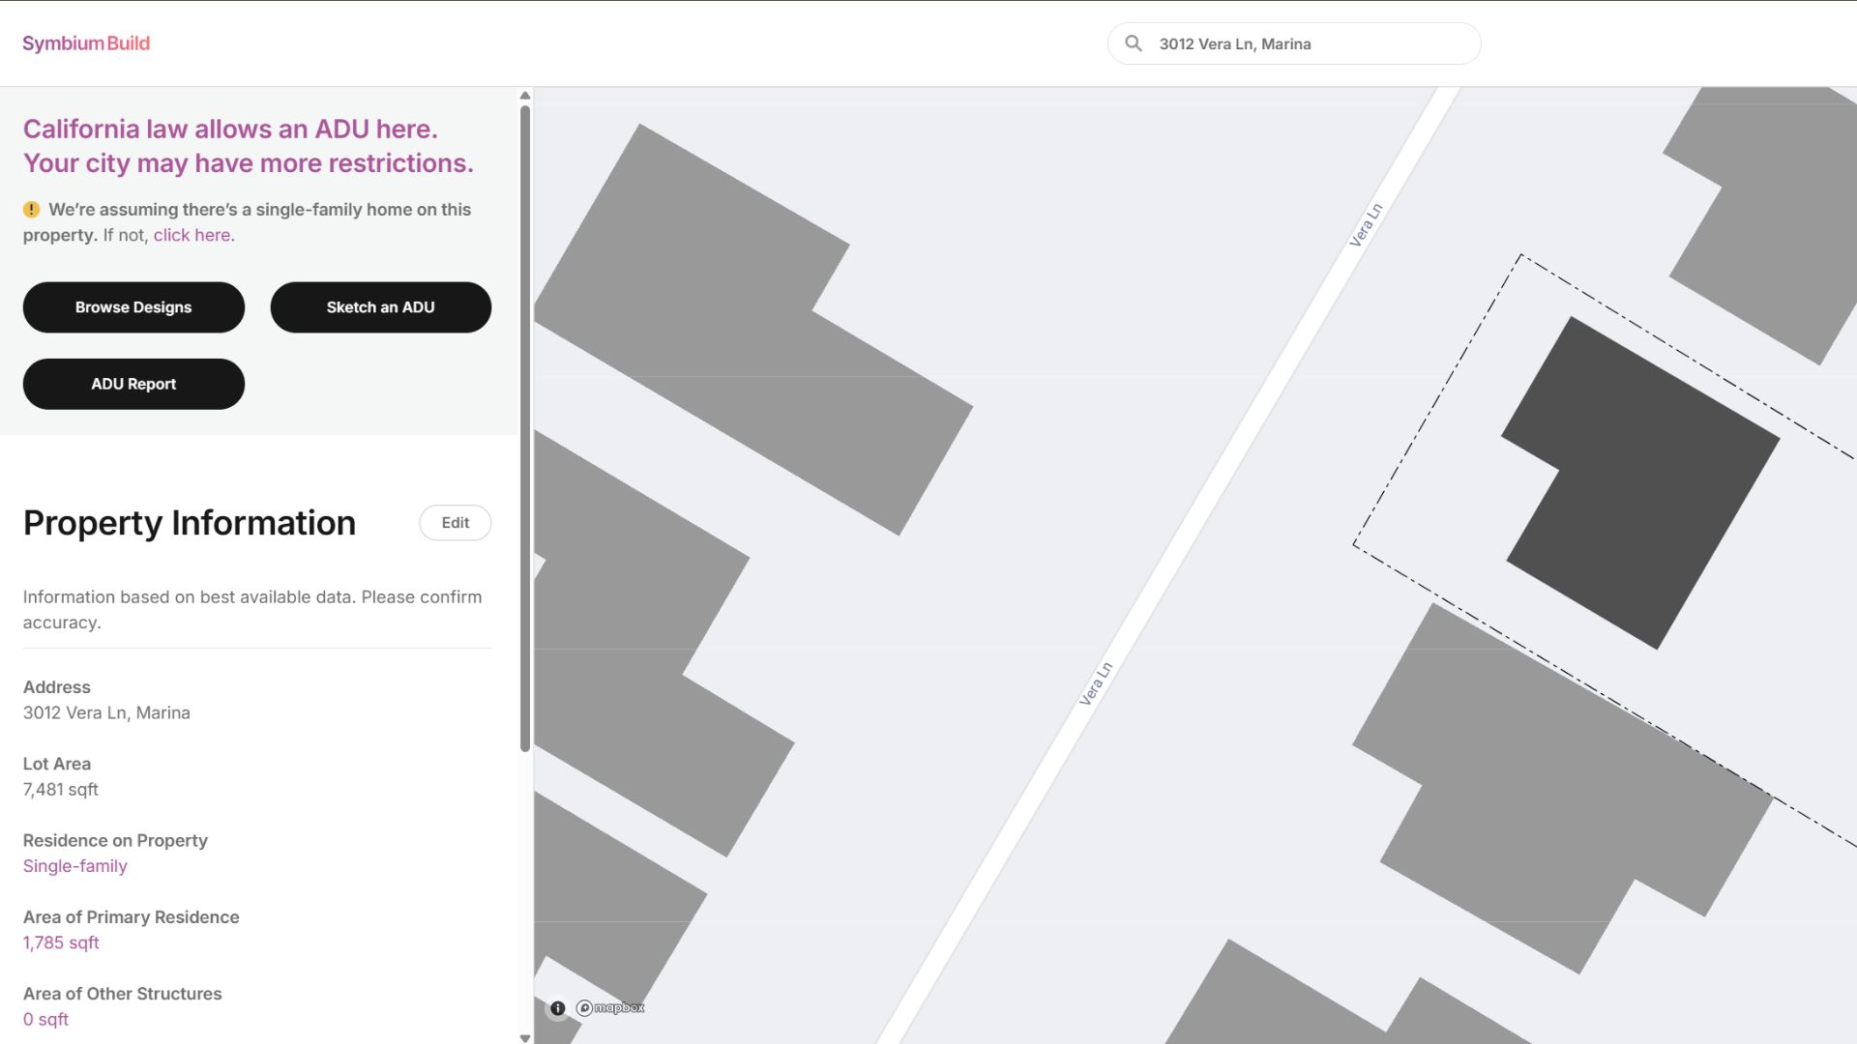Click the search magnifier icon
The width and height of the screenshot is (1857, 1044).
click(1134, 43)
